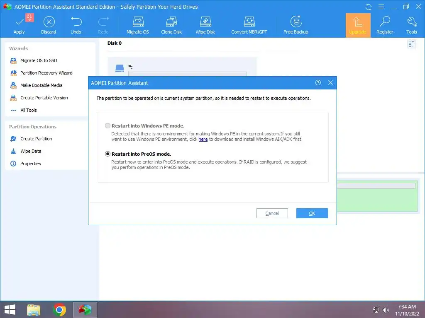The width and height of the screenshot is (425, 318).
Task: Close the AOMEI Partition Assistant dialog
Action: [330, 83]
